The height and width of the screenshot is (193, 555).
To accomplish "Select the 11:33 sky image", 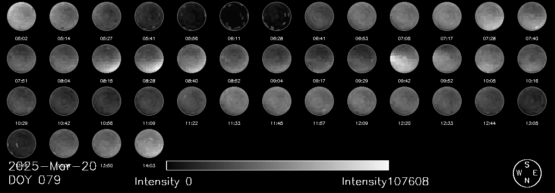I will coord(234,101).
